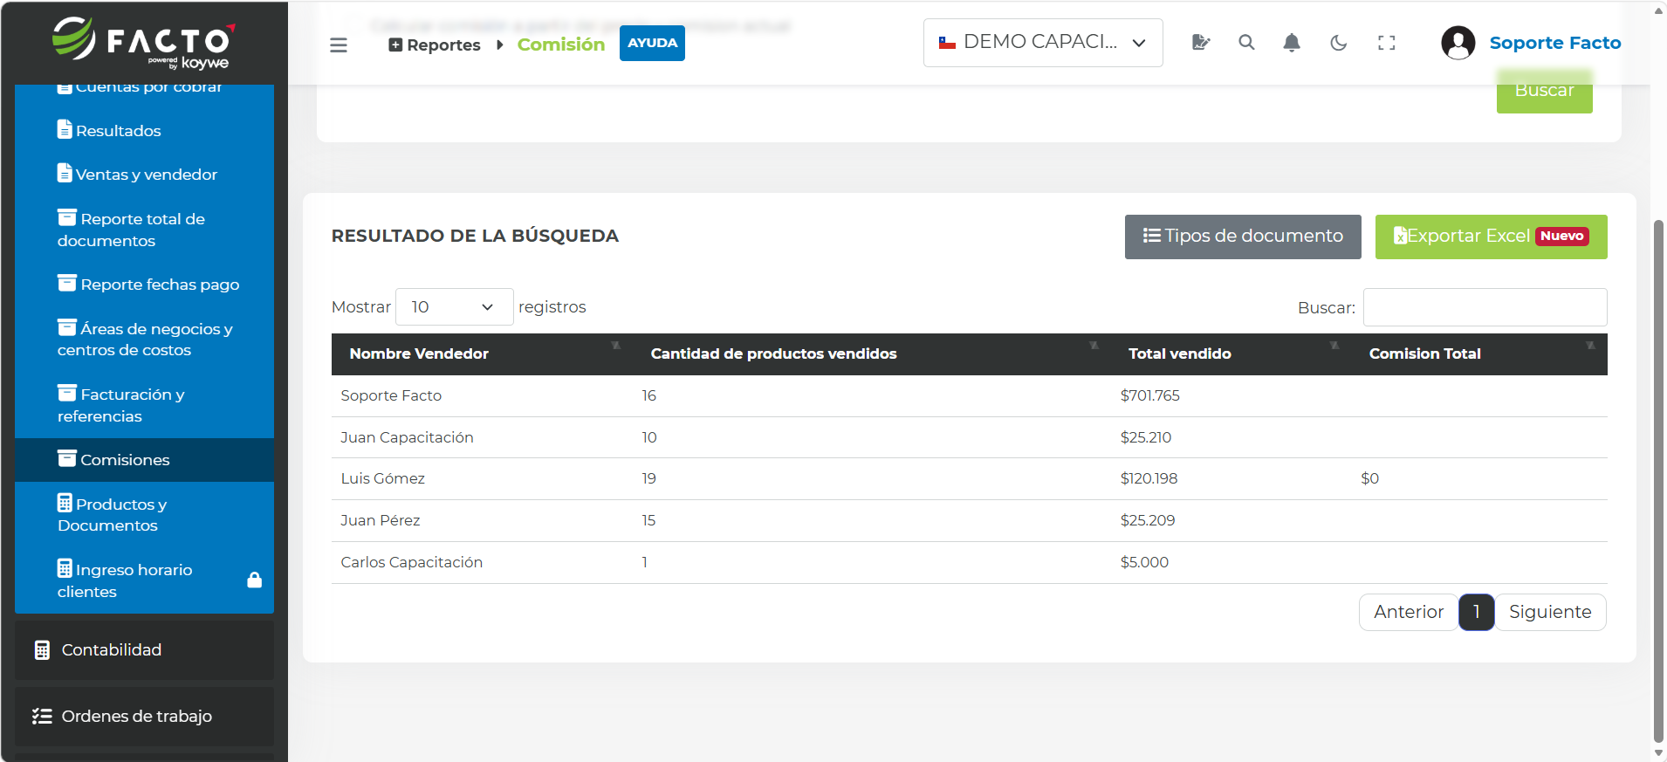Open notifications bell
This screenshot has width=1667, height=762.
[x=1292, y=42]
